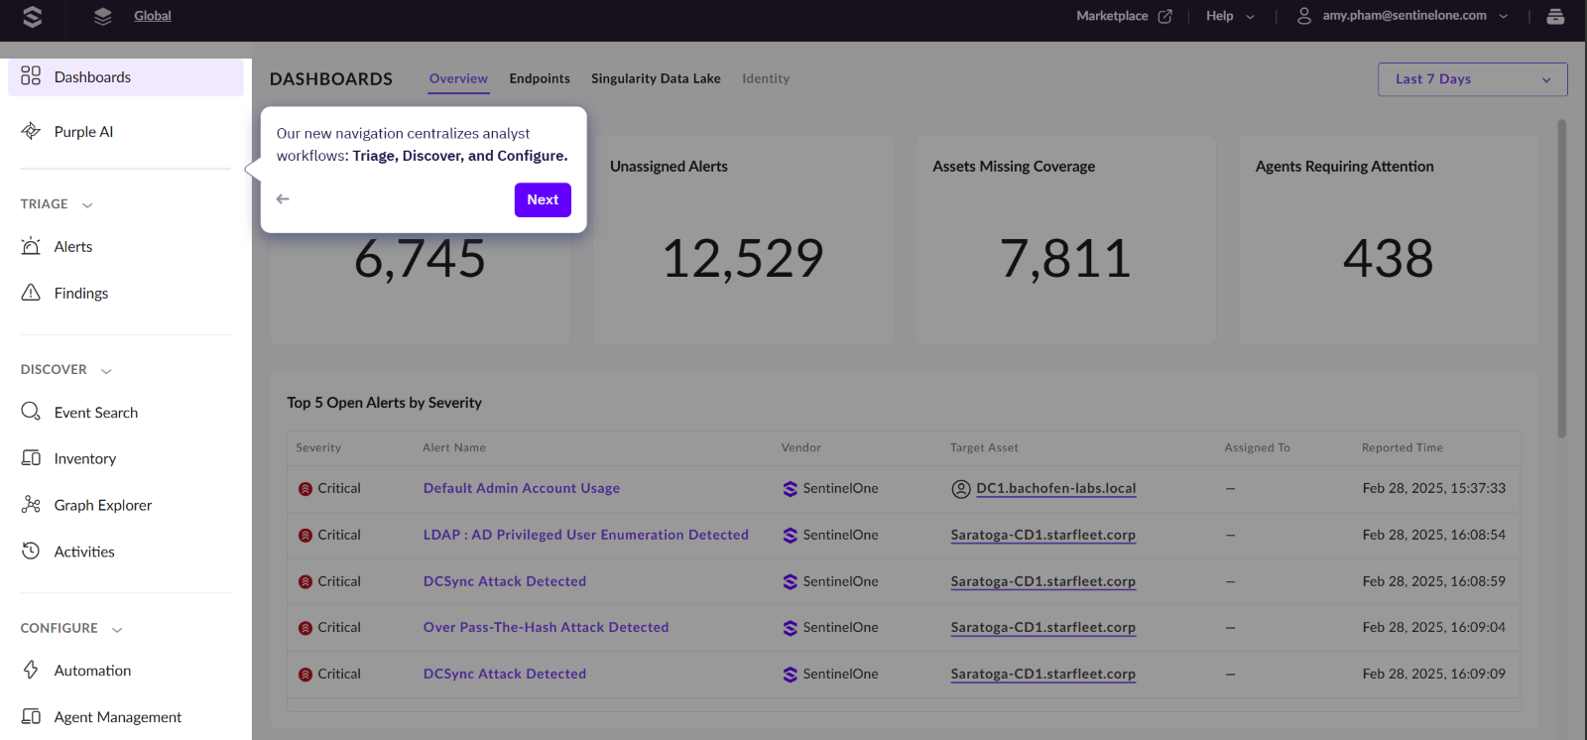Open the Global scope layers icon
1587x740 pixels.
[102, 16]
